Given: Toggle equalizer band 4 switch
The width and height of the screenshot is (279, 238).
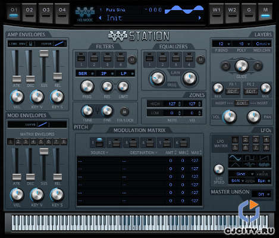Looking at the screenshot, I should point(189,59).
